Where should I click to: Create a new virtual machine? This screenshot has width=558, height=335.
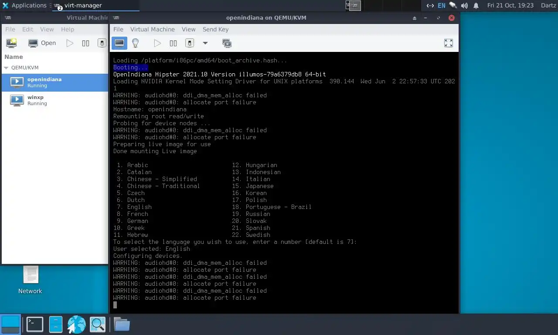[11, 43]
